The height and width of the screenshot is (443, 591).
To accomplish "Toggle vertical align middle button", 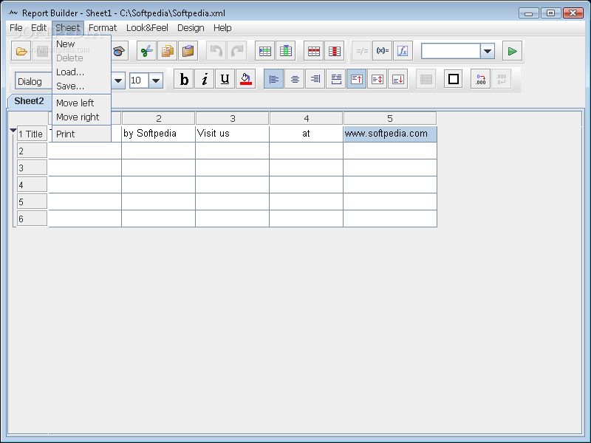I will pos(378,79).
